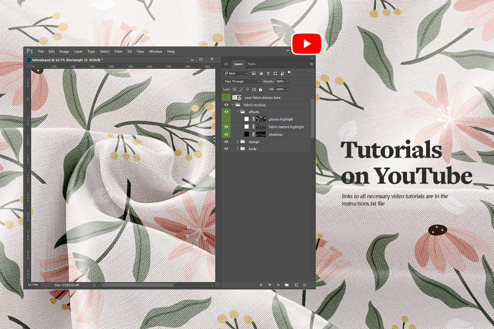Click the play triangle icon in panel footer
The width and height of the screenshot is (494, 329).
pyautogui.click(x=278, y=285)
